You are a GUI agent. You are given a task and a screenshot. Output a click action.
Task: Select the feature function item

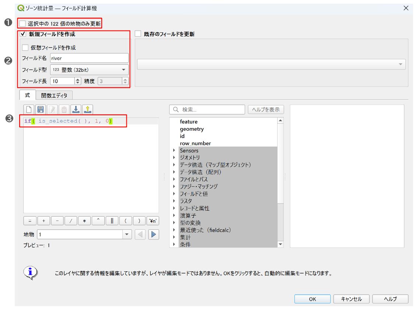(189, 122)
